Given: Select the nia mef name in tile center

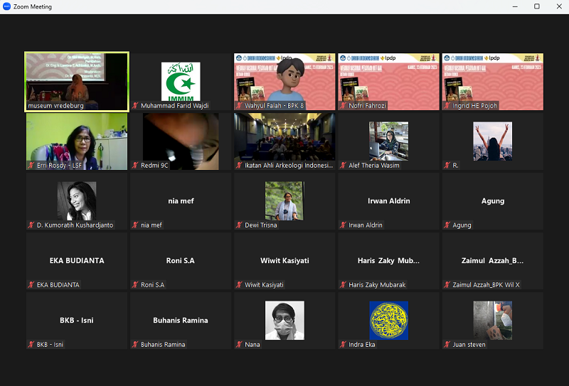Looking at the screenshot, I should (181, 201).
